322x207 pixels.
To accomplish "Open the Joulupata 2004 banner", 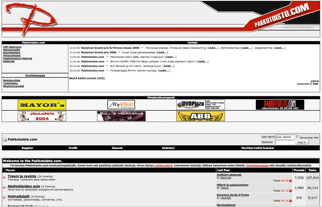I will click(x=42, y=116).
